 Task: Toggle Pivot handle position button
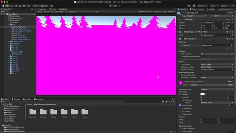(x=36, y=6)
